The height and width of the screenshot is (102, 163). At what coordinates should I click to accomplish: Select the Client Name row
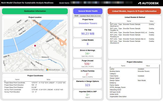pos(134,76)
